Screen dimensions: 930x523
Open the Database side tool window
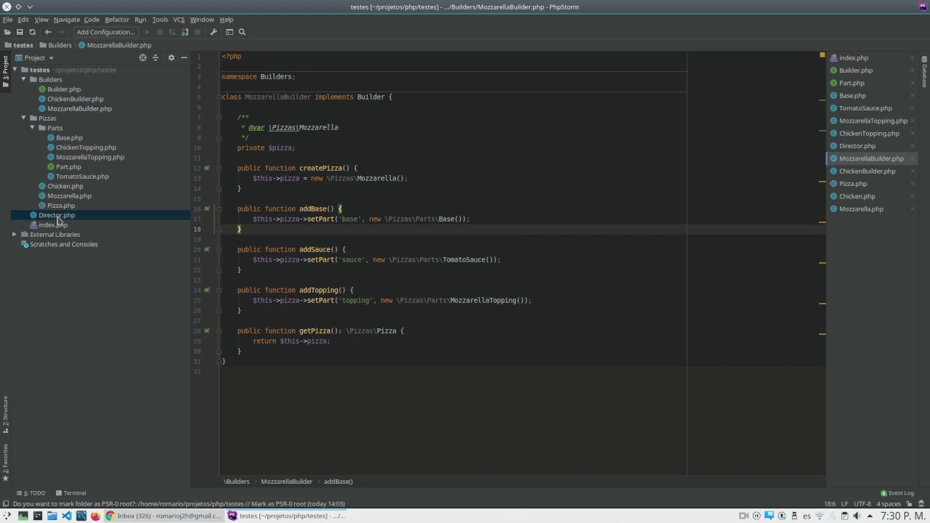tap(924, 73)
